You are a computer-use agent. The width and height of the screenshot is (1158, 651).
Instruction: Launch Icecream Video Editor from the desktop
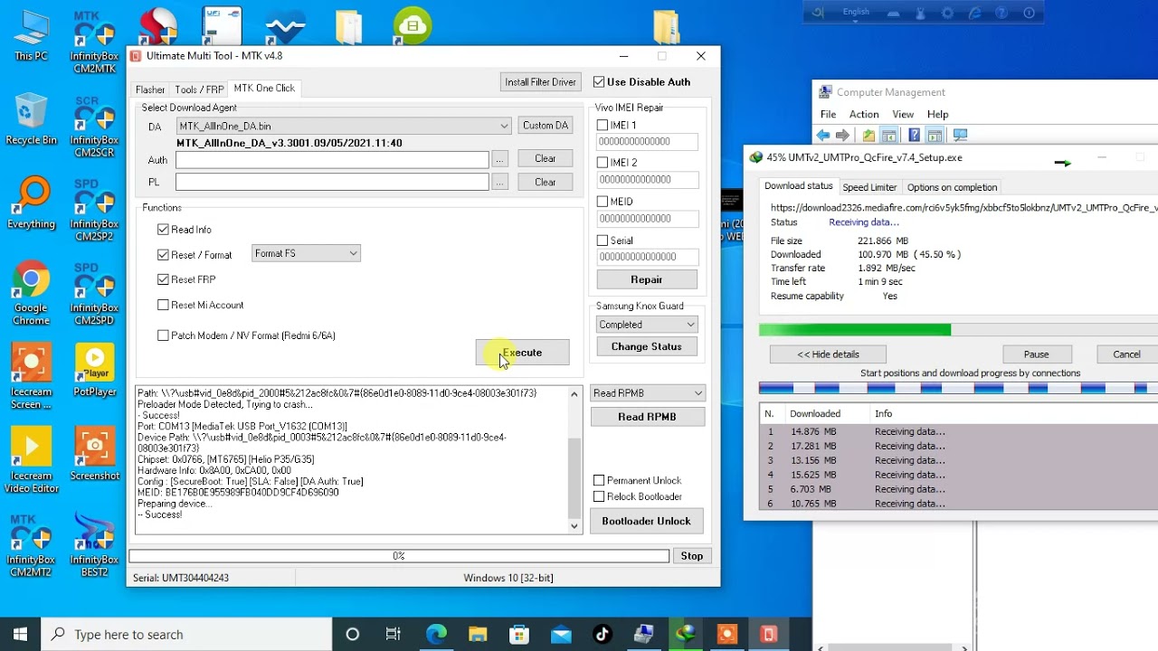(x=31, y=461)
